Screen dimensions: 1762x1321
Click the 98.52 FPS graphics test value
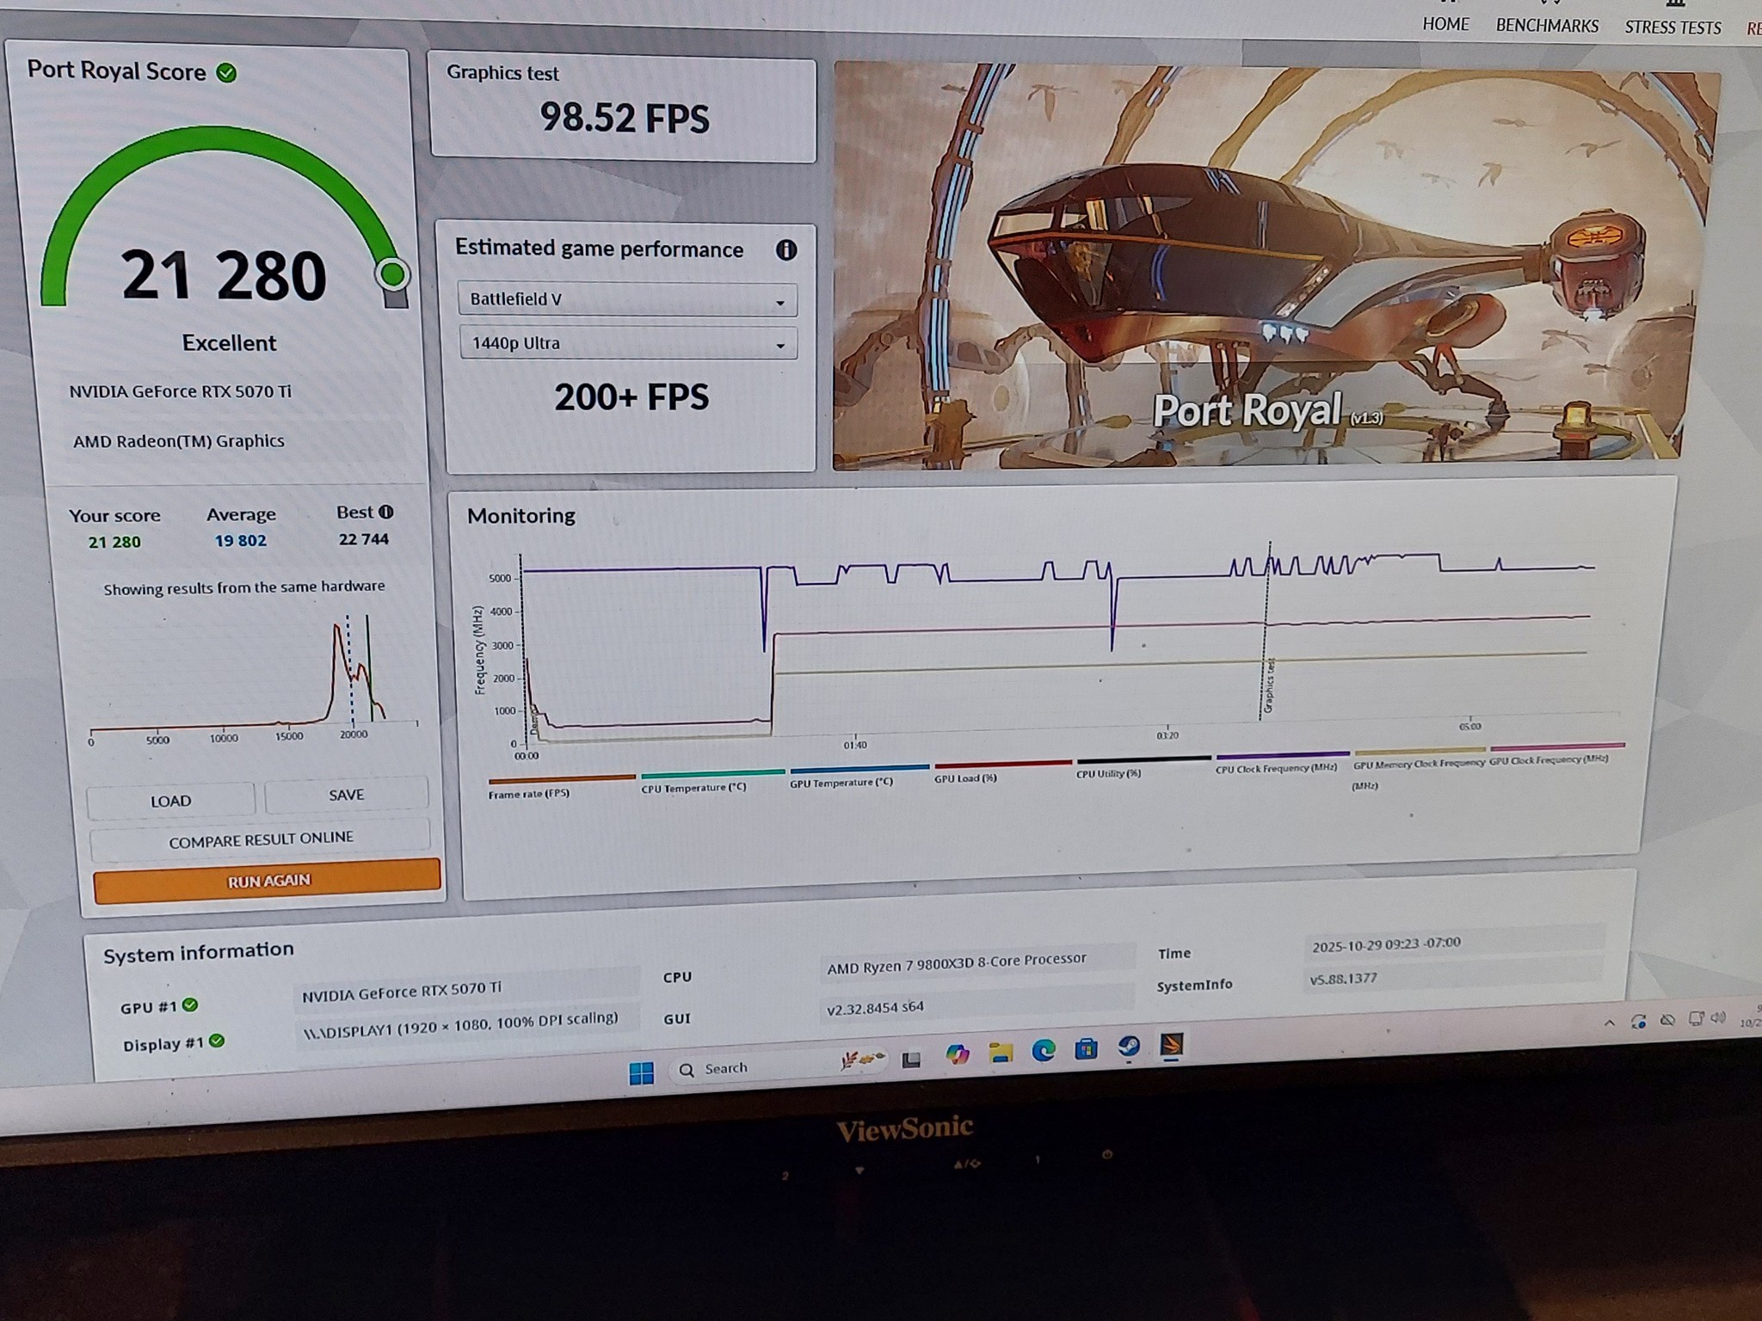point(625,118)
